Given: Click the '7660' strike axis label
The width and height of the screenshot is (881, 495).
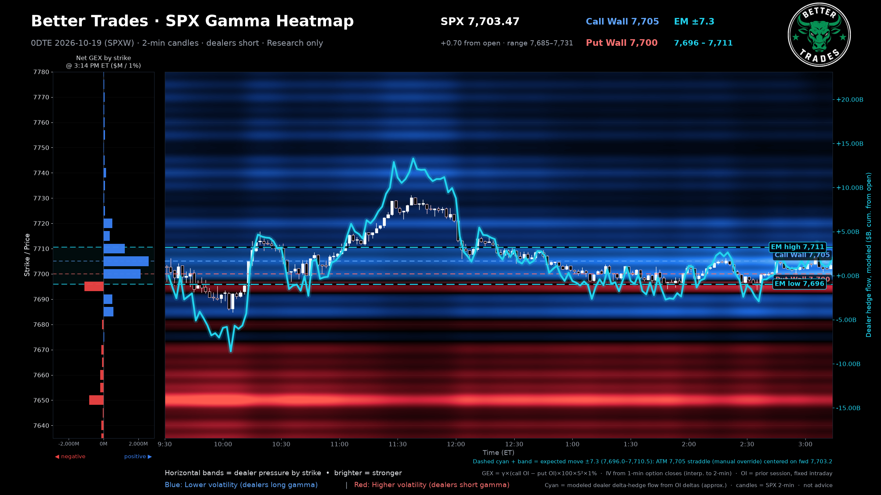Looking at the screenshot, I should click(41, 375).
